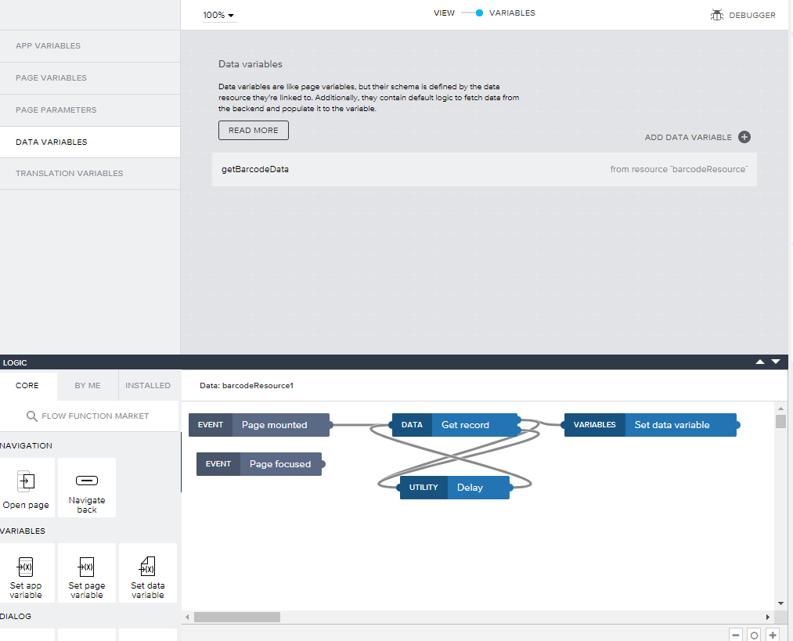Screen dimensions: 793x641
Task: Select the Set data variable node on canvas
Action: coord(650,425)
